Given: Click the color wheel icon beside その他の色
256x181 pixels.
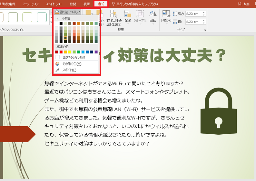Looking at the screenshot, I should 57,64.
